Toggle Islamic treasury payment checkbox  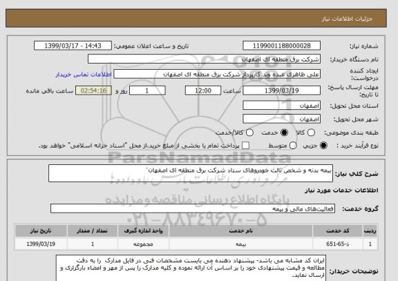[245, 146]
